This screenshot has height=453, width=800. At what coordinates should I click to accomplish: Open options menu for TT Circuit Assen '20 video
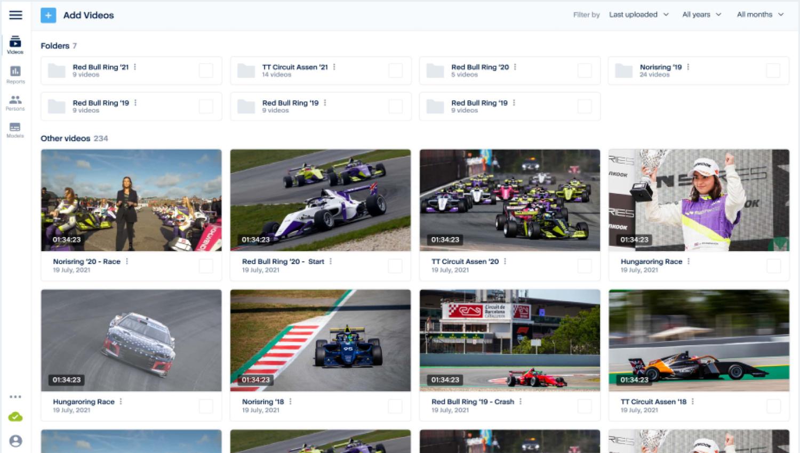coord(505,262)
